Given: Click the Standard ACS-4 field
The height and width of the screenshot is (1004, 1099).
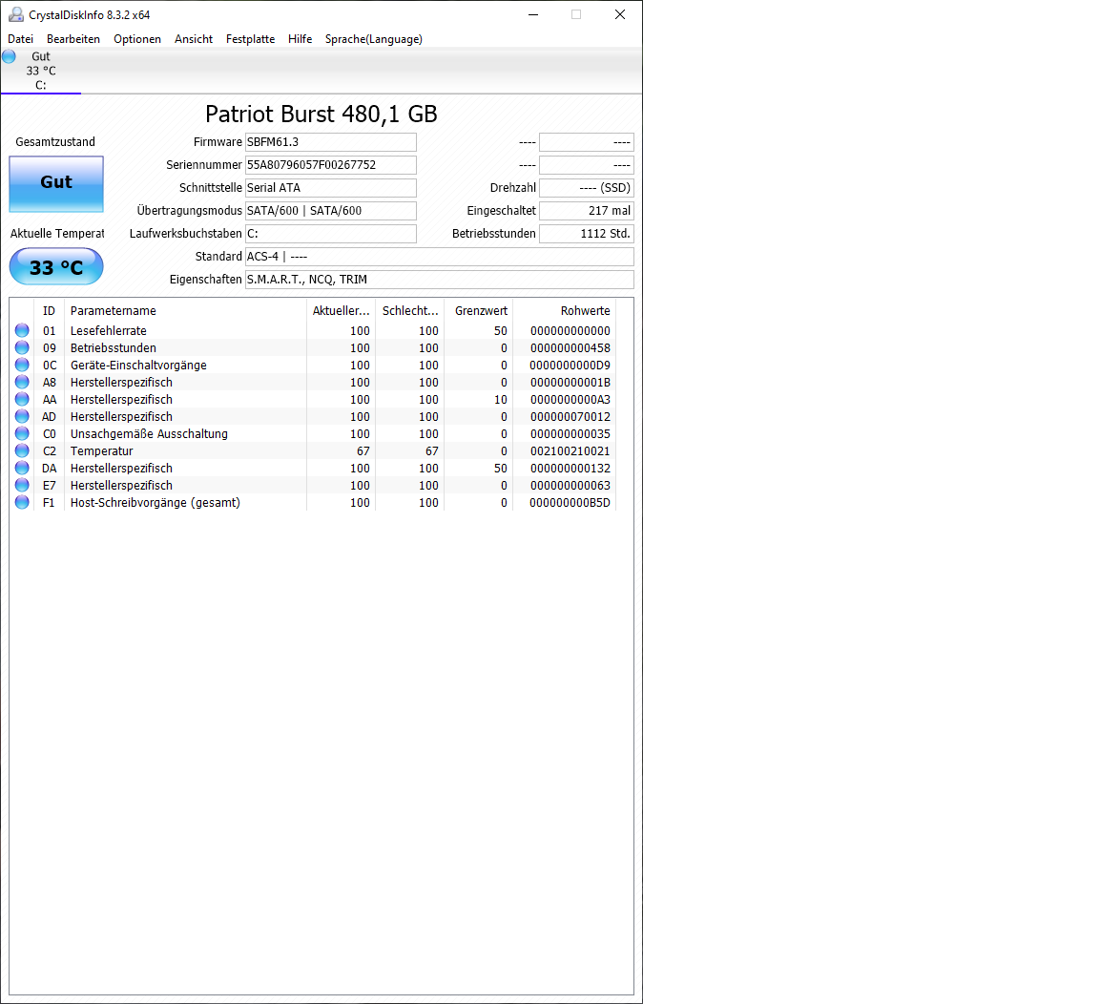Looking at the screenshot, I should [440, 257].
